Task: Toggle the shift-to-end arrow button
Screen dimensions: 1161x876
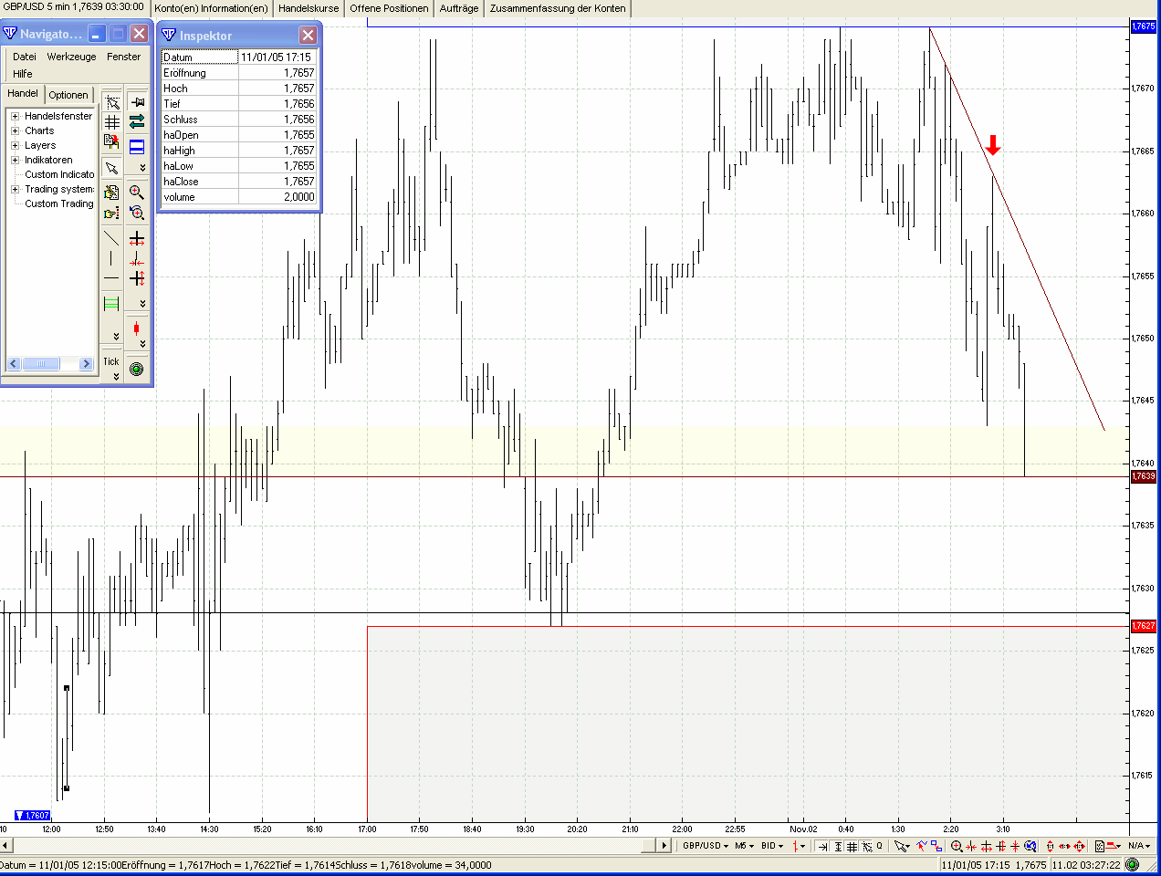Action: [822, 846]
